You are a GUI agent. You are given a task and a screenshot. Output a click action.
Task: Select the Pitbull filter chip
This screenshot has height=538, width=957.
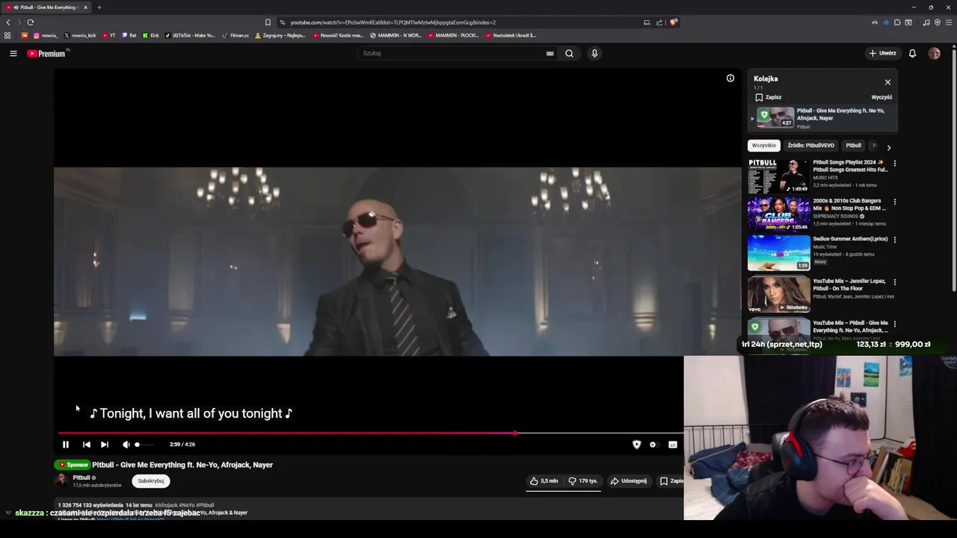(853, 146)
